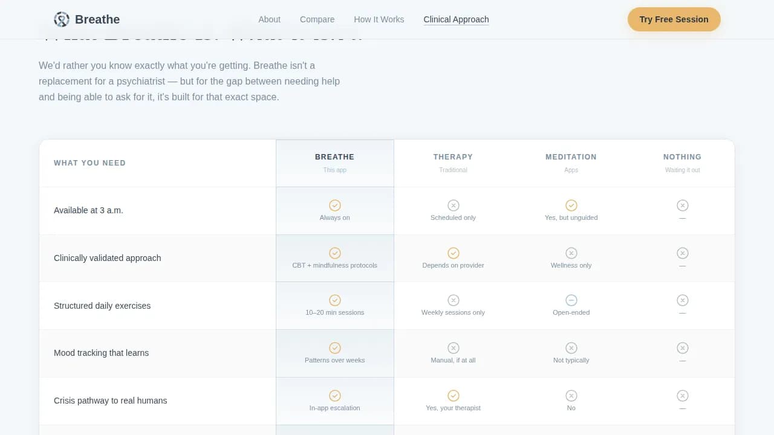Click 'This app' subtitle under Breathe
This screenshot has height=435, width=774.
click(x=335, y=170)
